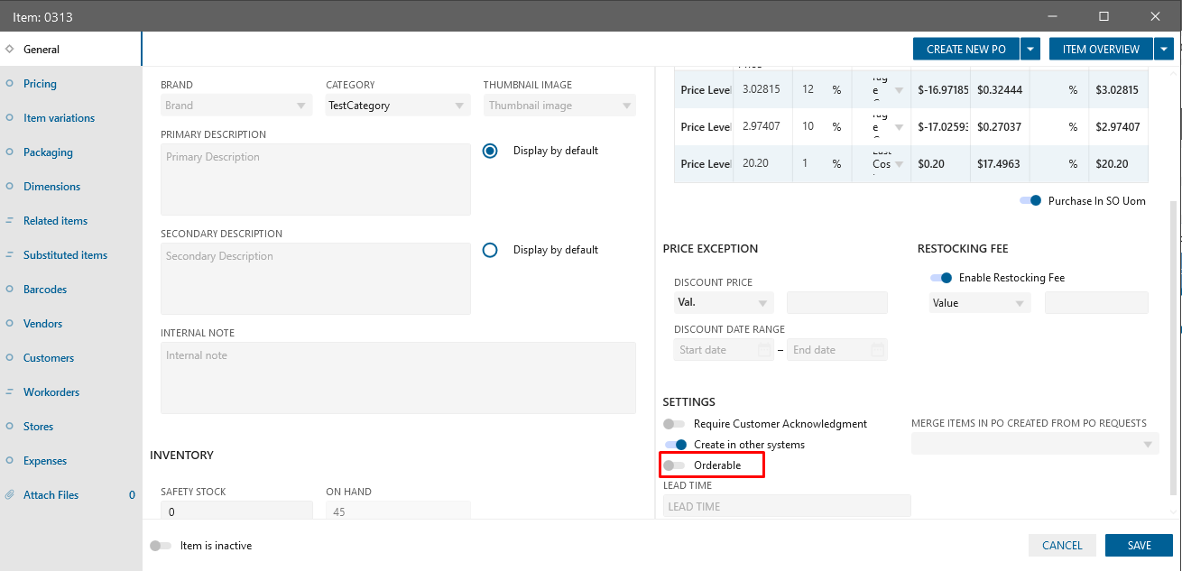Image resolution: width=1182 pixels, height=571 pixels.
Task: Select Secondary Description display by default
Action: click(x=490, y=250)
